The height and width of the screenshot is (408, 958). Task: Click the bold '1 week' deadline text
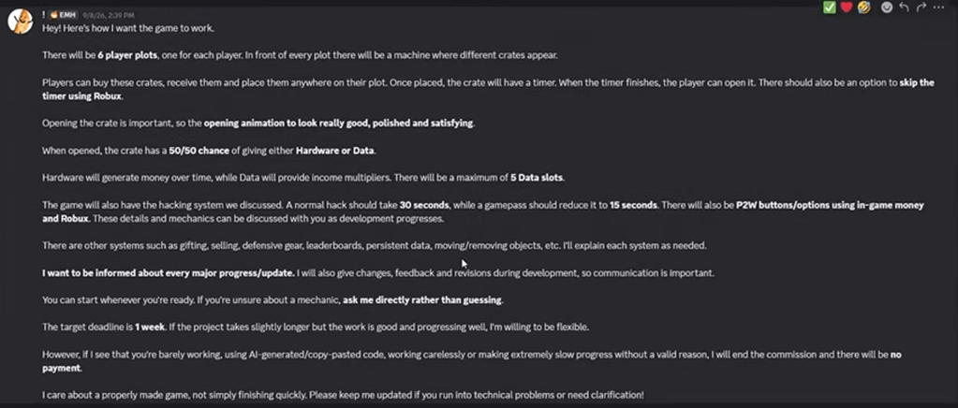(x=150, y=327)
